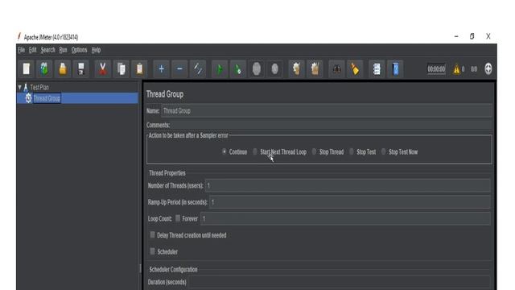Select Start Next Thread Loop option
Image resolution: width=515 pixels, height=290 pixels.
[255, 151]
